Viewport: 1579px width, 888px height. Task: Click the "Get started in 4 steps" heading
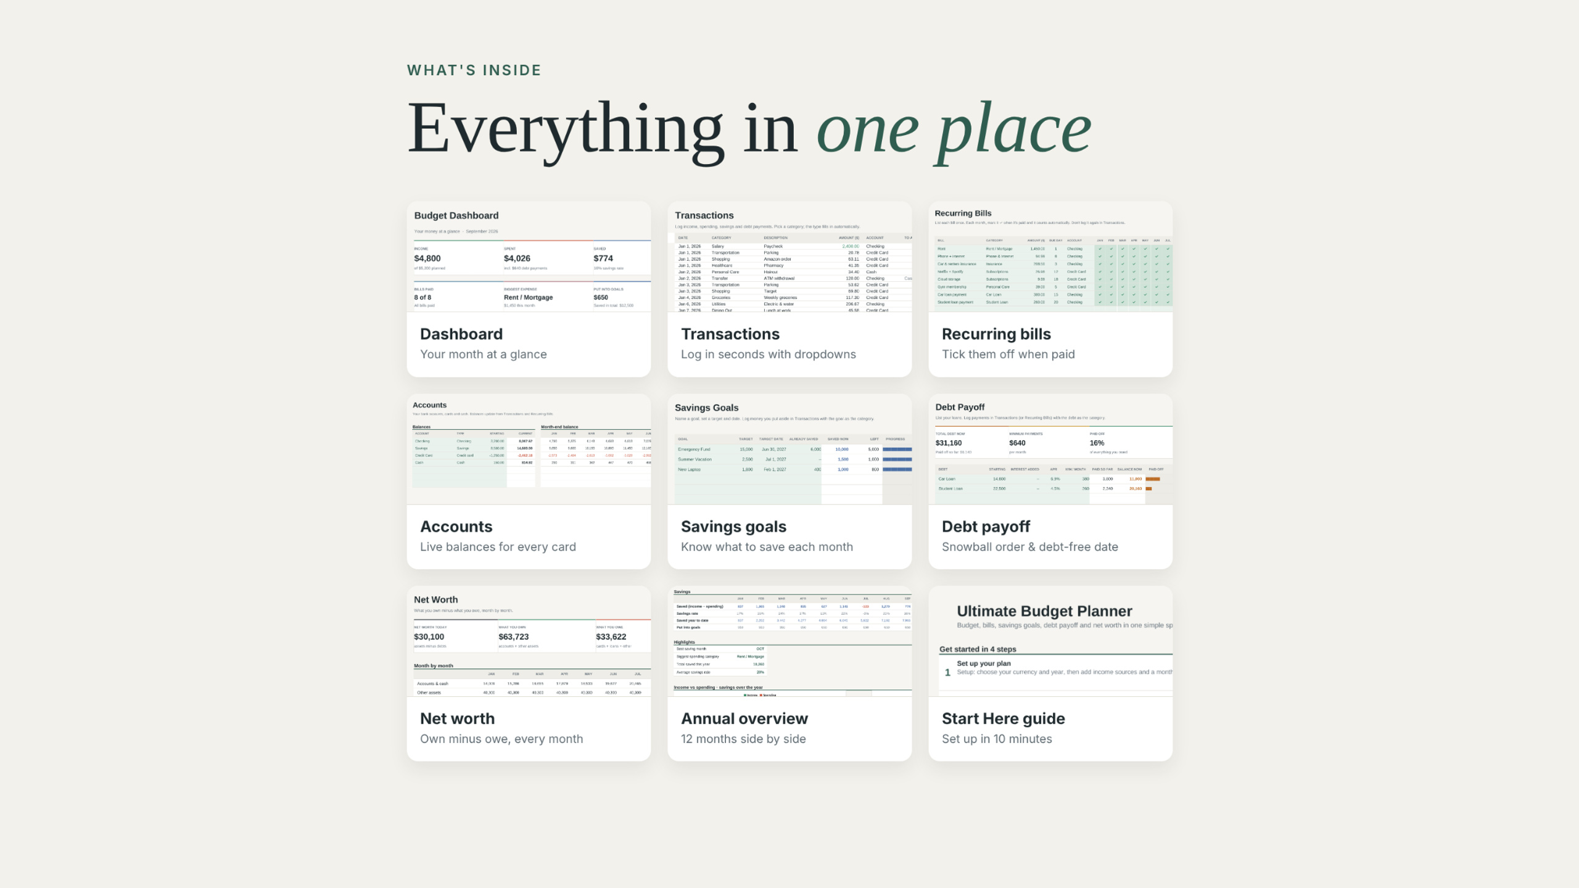tap(978, 649)
